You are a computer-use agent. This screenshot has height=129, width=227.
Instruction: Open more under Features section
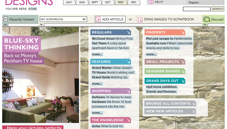(97, 84)
